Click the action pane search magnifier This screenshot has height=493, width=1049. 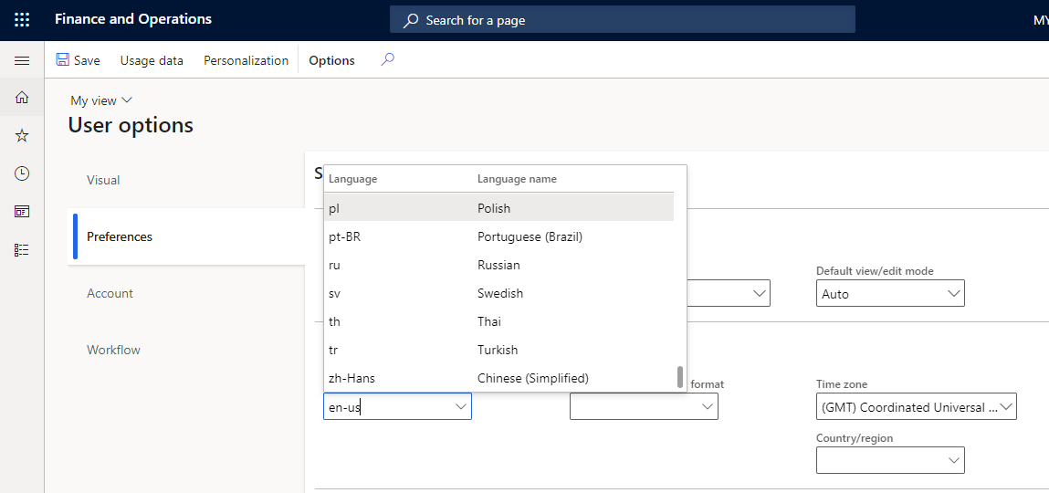(387, 60)
